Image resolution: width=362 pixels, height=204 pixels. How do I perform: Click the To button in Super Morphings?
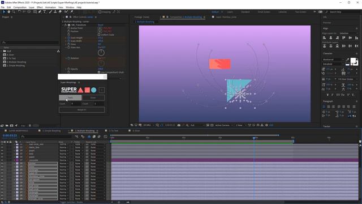(93, 97)
